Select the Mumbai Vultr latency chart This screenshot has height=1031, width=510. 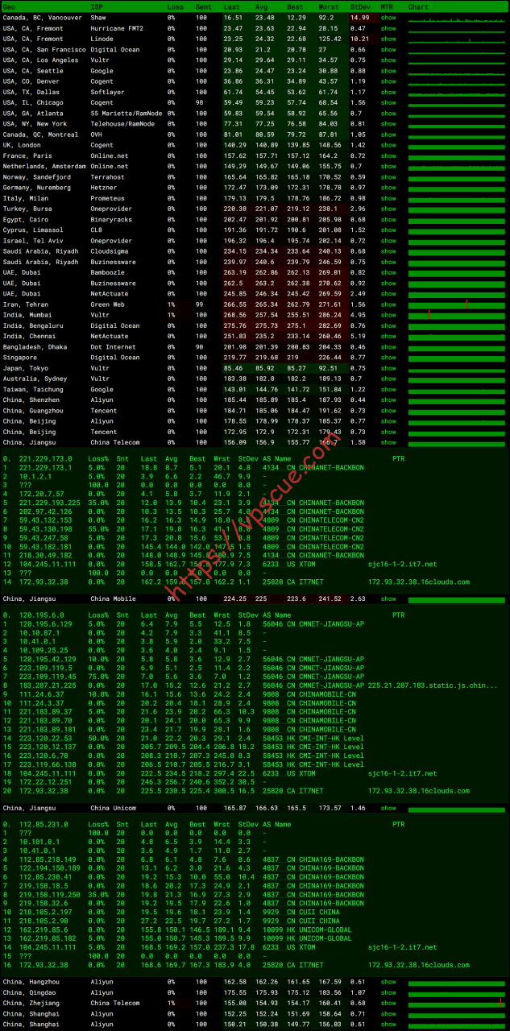pos(456,315)
